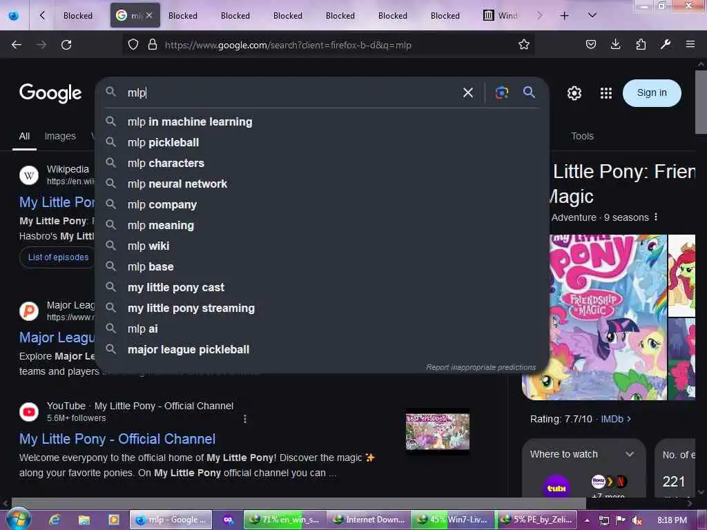The width and height of the screenshot is (707, 530).
Task: Open List of episodes chip
Action: (58, 257)
